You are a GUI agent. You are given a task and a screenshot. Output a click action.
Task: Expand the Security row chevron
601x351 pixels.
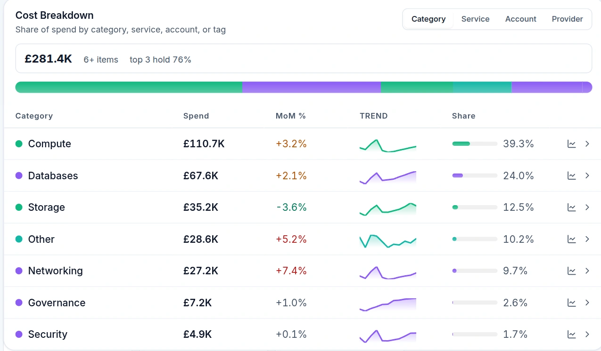[x=587, y=335]
